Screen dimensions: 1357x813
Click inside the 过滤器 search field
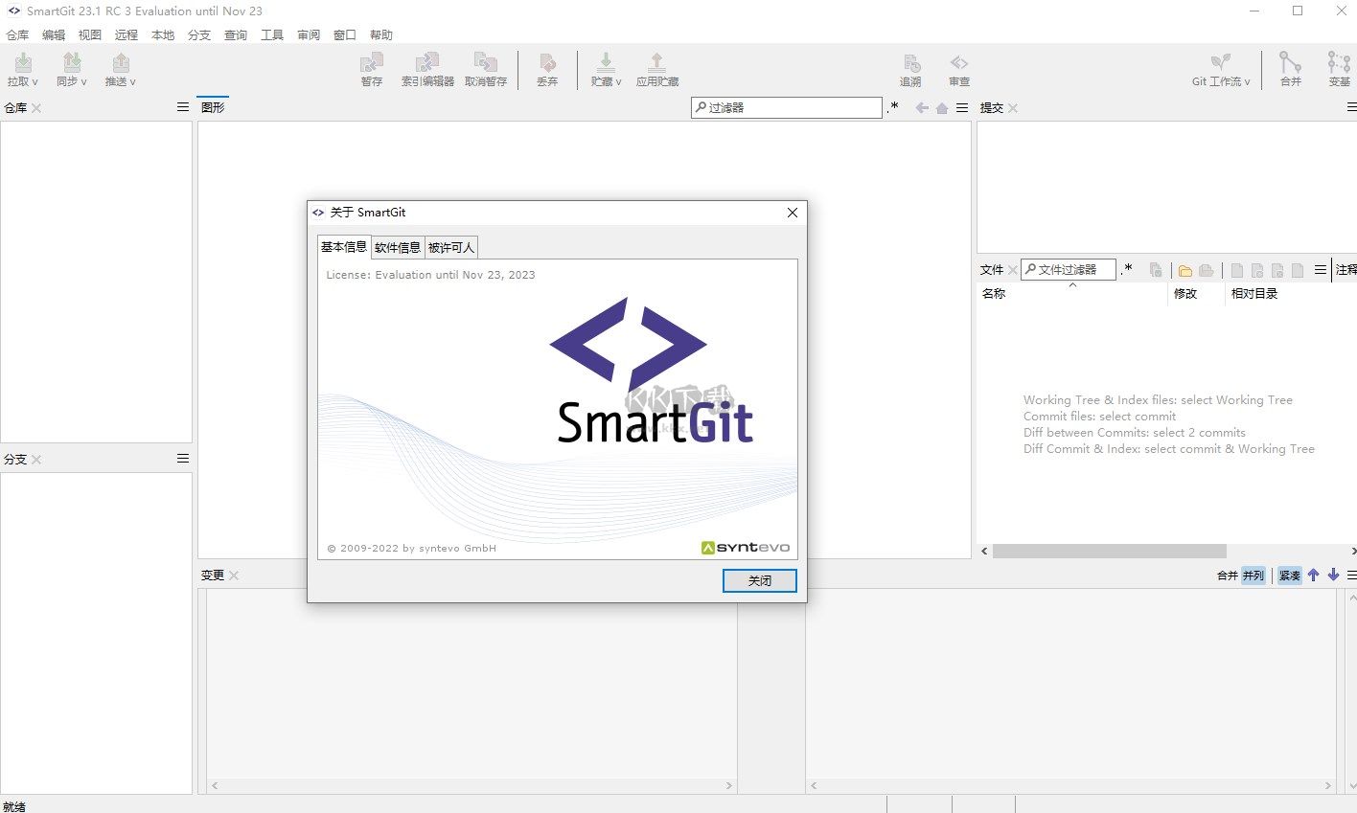point(786,107)
